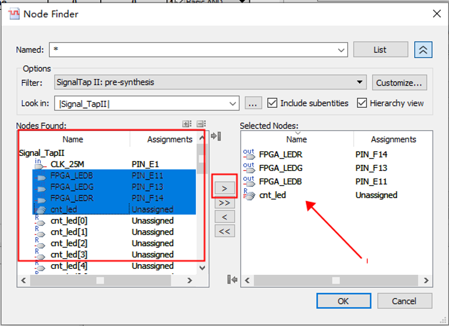Screen dimensions: 449x326
Task: Remove all nodes with the << button
Action: point(224,231)
